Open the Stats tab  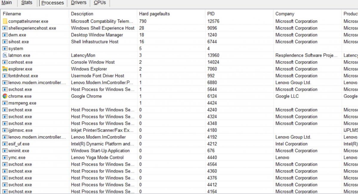pos(27,3)
